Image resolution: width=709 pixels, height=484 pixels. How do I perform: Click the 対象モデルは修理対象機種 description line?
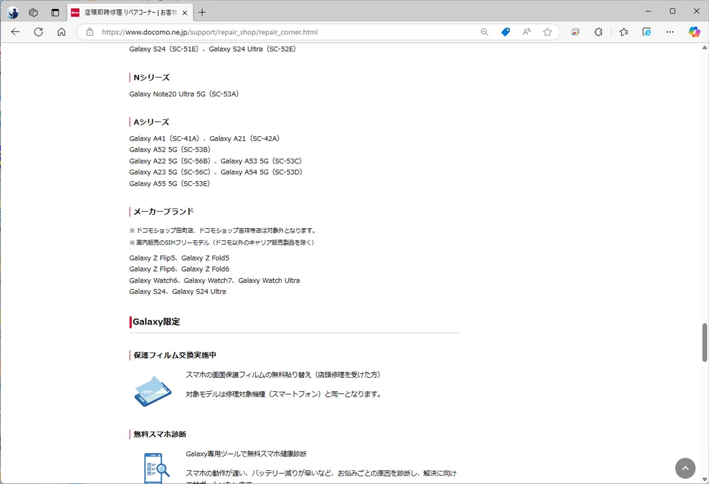coord(284,394)
